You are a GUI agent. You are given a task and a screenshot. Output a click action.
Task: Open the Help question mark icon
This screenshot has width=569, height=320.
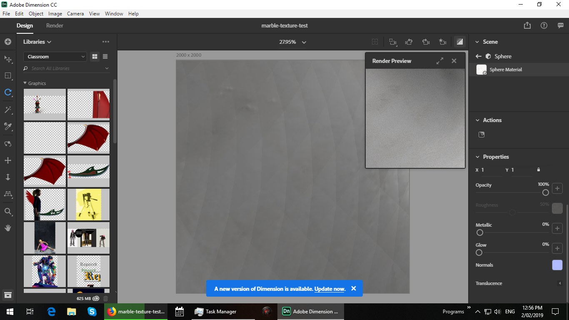tap(544, 25)
